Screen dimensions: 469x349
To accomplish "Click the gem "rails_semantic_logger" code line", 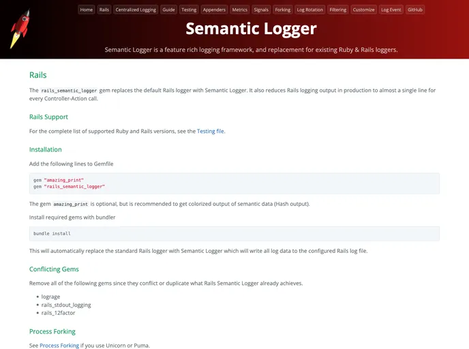I will (x=69, y=187).
